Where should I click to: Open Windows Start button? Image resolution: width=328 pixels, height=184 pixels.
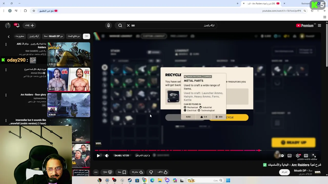pyautogui.click(x=228, y=180)
